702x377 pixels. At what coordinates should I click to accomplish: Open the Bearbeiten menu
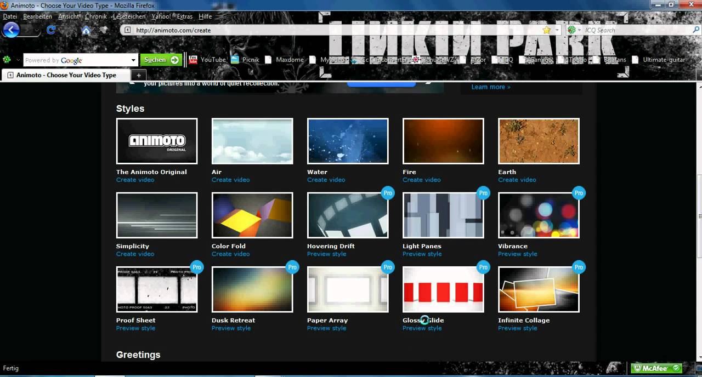pos(38,16)
